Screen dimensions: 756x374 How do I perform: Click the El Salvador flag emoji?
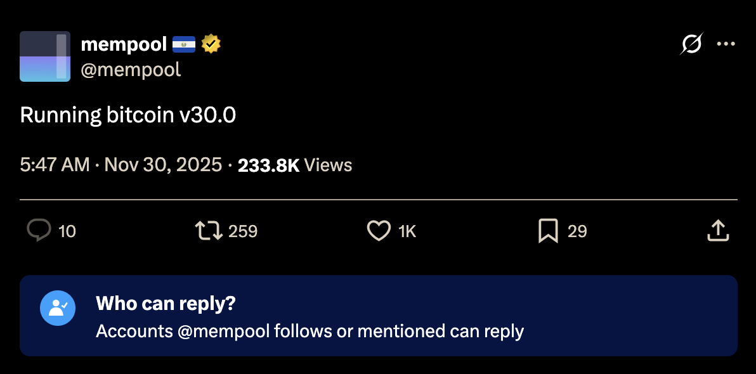(x=184, y=44)
